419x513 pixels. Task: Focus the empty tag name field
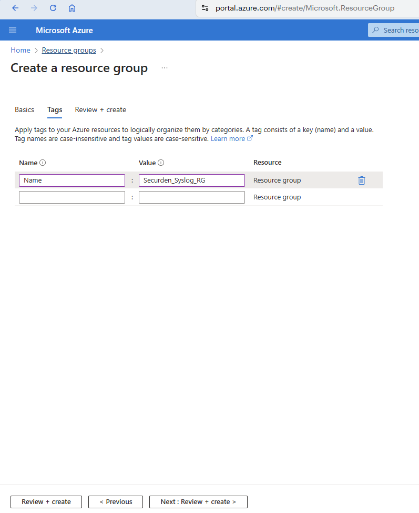pyautogui.click(x=72, y=197)
